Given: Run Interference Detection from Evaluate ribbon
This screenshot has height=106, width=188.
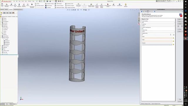Looking at the screenshot, I should tap(6, 5).
